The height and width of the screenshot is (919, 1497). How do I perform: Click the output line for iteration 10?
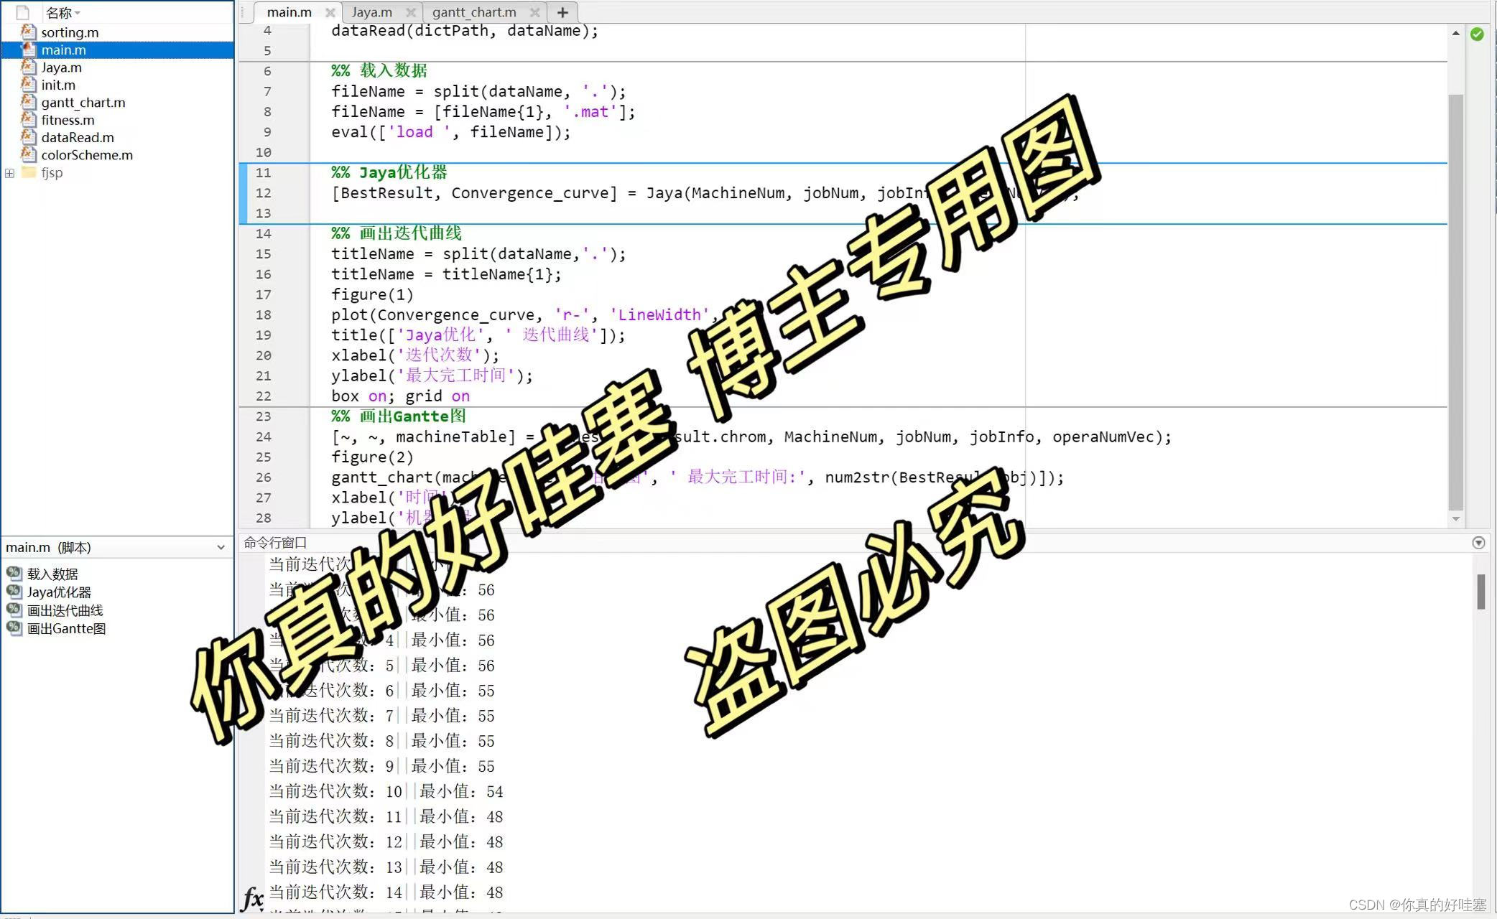pos(386,792)
